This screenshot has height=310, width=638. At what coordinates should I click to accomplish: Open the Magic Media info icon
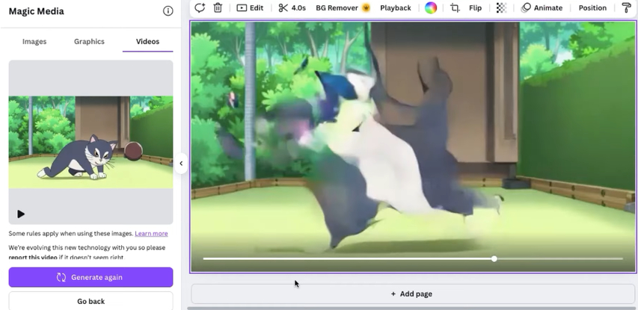click(x=168, y=11)
